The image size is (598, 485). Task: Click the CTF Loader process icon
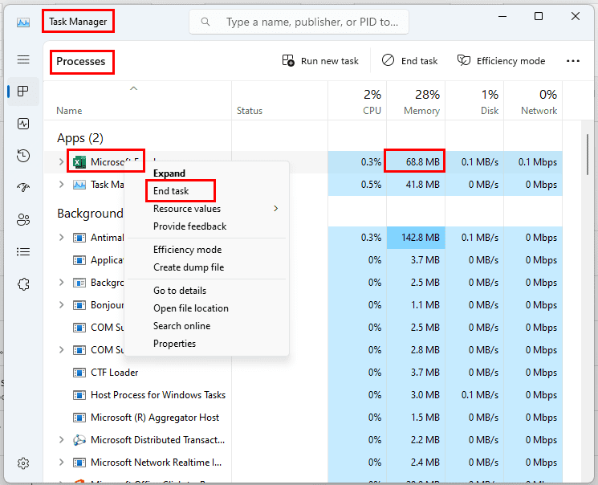pos(79,373)
